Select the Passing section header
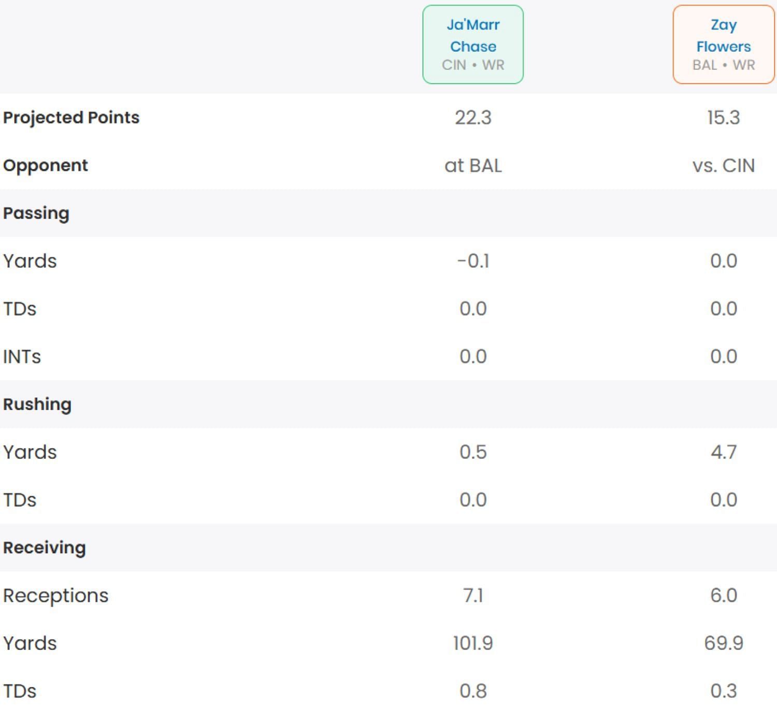The height and width of the screenshot is (706, 777). [36, 213]
